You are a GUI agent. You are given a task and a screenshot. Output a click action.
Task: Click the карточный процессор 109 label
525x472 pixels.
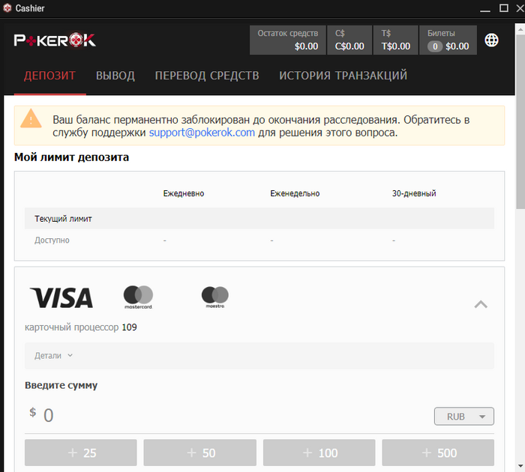tap(81, 327)
